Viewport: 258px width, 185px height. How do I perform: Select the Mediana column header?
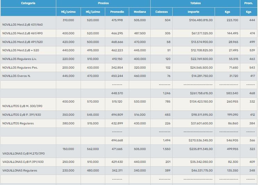click(x=140, y=12)
